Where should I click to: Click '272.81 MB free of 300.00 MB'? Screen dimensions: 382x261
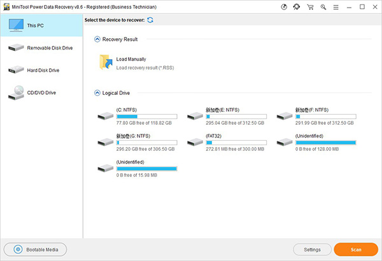click(x=235, y=149)
